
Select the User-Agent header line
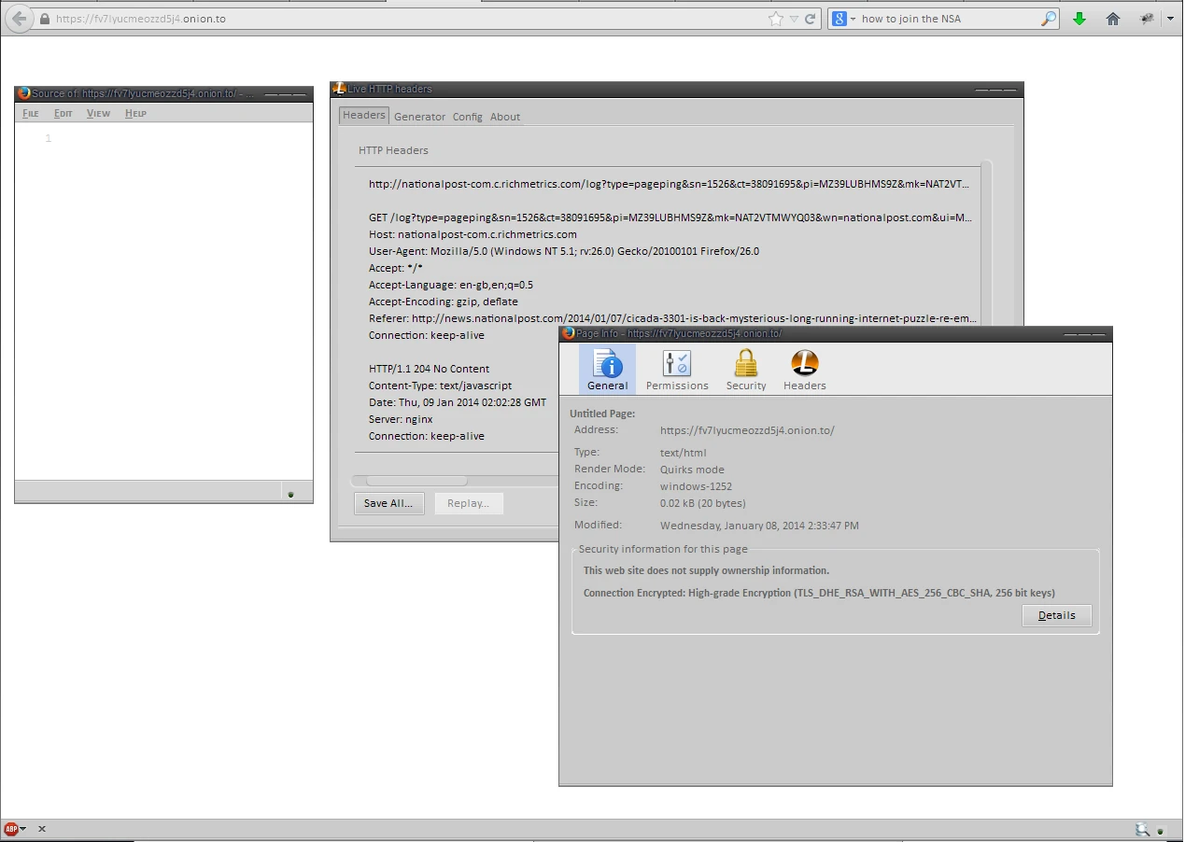click(x=564, y=251)
